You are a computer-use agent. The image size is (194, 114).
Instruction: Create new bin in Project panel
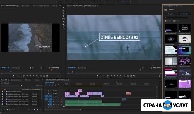coord(35,110)
